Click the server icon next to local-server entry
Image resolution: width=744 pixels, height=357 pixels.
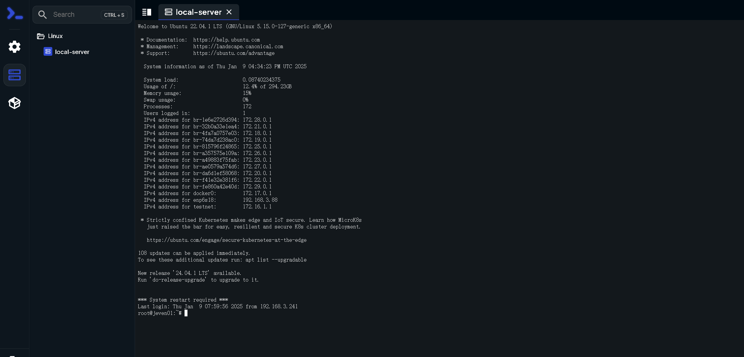point(47,52)
